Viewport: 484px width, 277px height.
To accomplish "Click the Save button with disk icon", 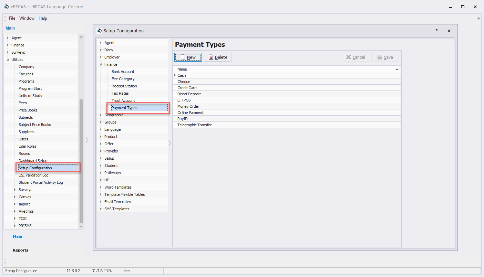I will pyautogui.click(x=385, y=57).
